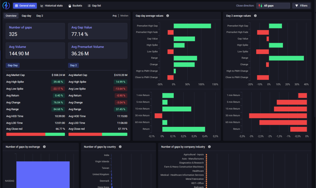
Task: Switch statistics to Avg mode
Action: click(114, 16)
